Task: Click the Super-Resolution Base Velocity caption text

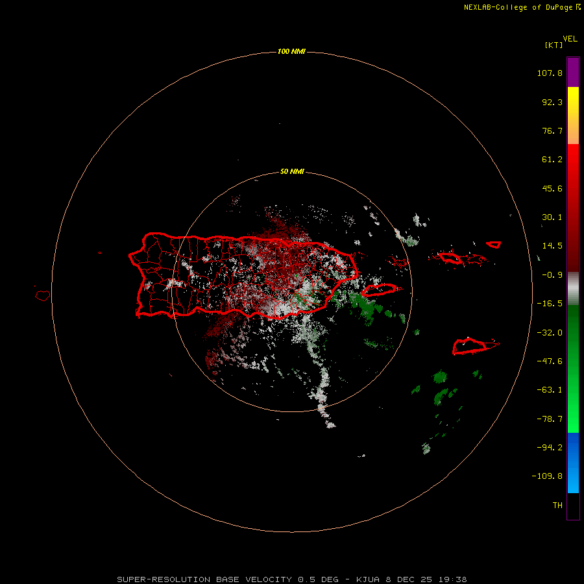Action: click(x=291, y=579)
